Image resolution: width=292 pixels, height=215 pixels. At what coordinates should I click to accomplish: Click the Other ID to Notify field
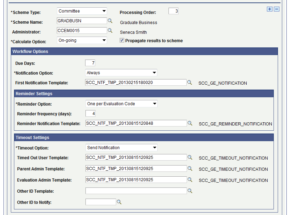tap(101, 202)
